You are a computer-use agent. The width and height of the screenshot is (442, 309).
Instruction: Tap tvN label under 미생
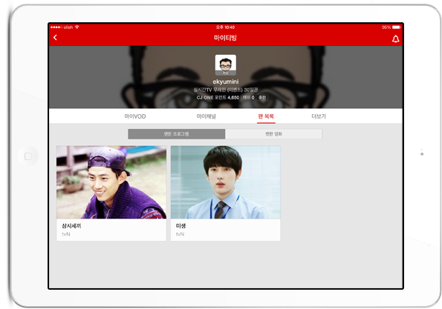180,234
